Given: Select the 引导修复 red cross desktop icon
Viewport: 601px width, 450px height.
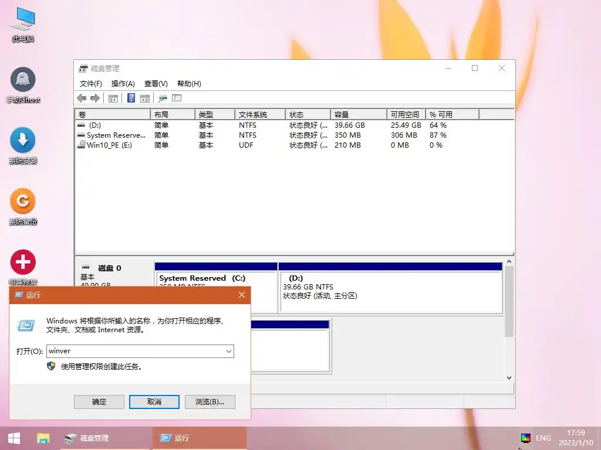Looking at the screenshot, I should 23,267.
